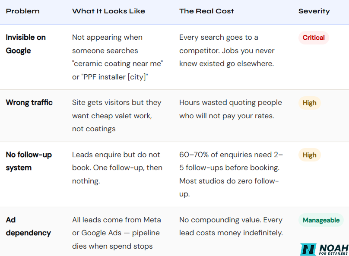Select the High badge for Wrong traffic

tap(309, 103)
